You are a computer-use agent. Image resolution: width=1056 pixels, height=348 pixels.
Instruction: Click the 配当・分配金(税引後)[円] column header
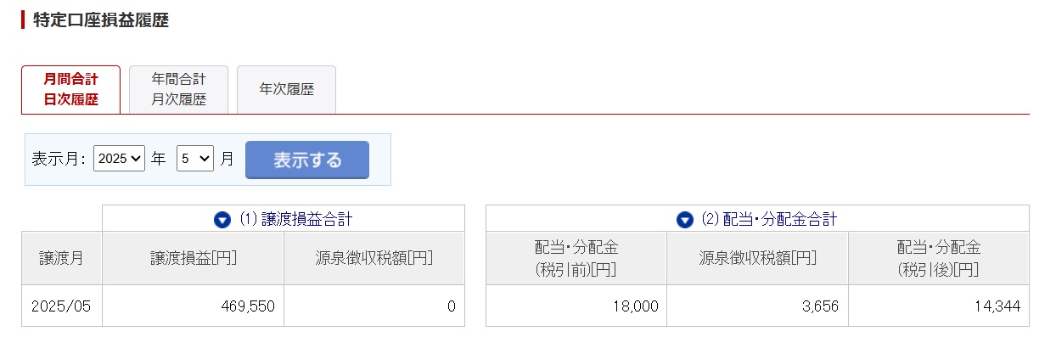(x=939, y=258)
